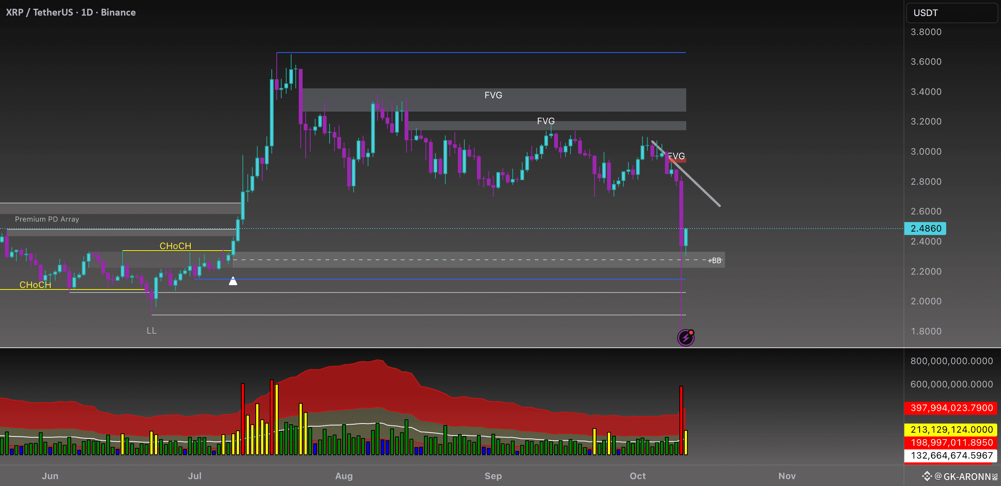Click the Oct label on time axis
Screen dimensions: 1001x486
coord(637,476)
